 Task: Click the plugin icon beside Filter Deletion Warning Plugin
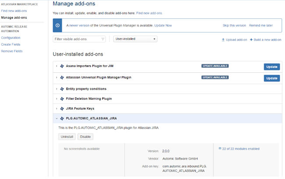pos(62,98)
